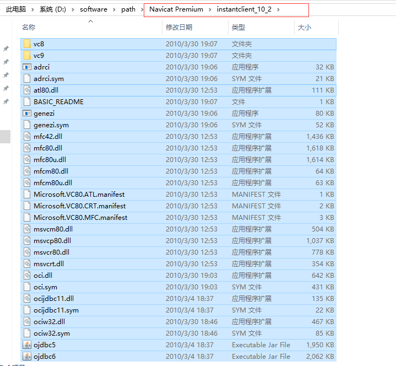Image resolution: width=396 pixels, height=366 pixels.
Task: Click the 2010/3/4 18:37 date of ocijdbc11.dll
Action: click(189, 299)
